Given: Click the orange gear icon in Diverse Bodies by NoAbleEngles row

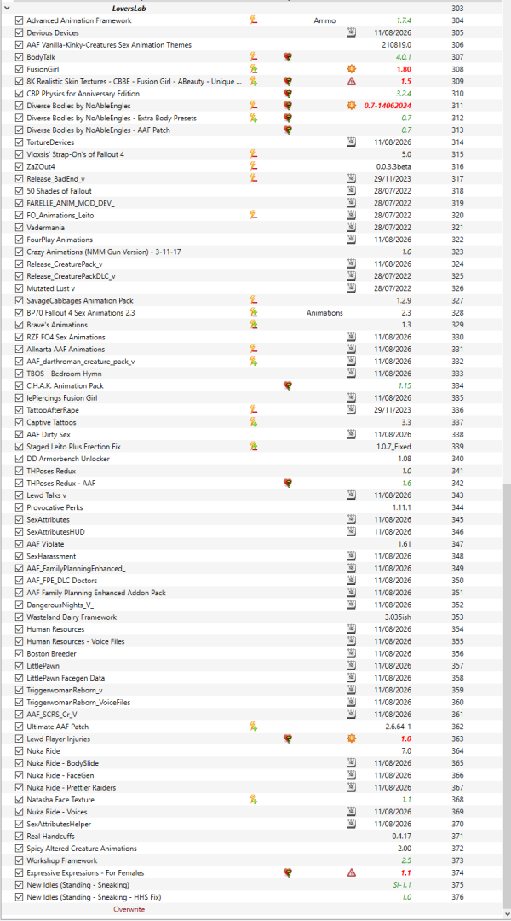Looking at the screenshot, I should (352, 106).
